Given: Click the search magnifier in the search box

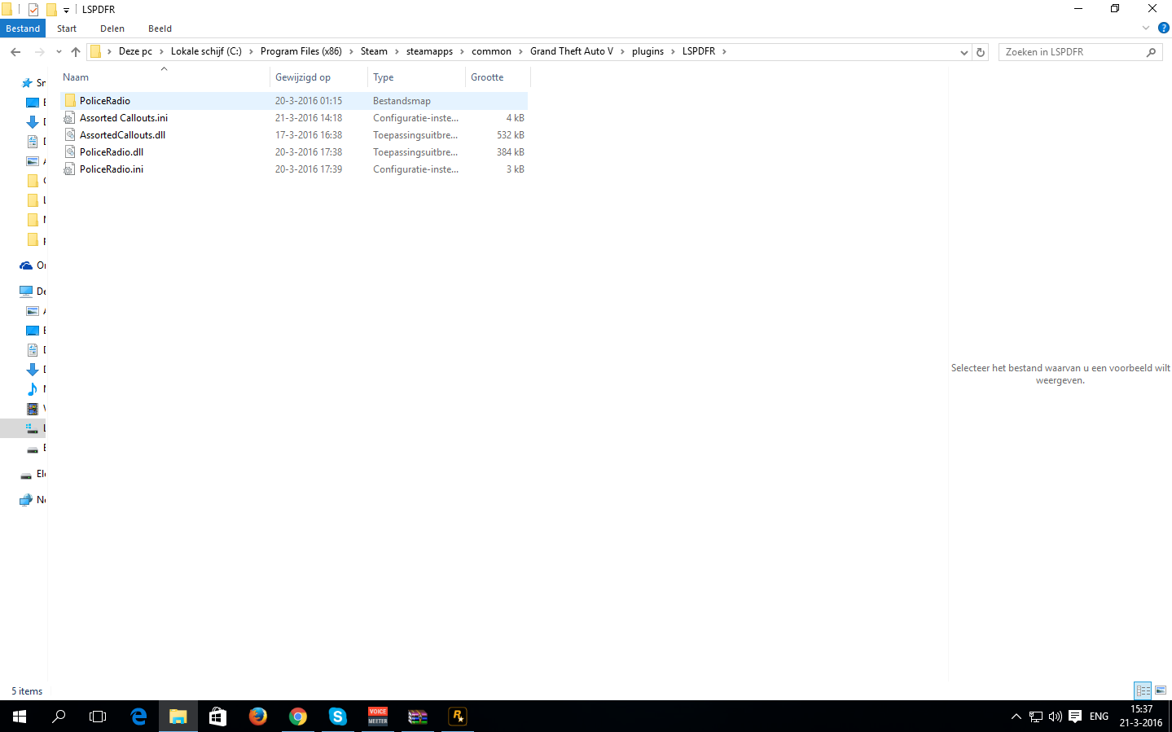Looking at the screenshot, I should 1151,52.
